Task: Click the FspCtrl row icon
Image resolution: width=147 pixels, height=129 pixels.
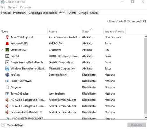Action: 7,56
